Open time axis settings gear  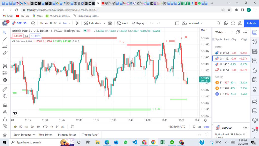(x=205, y=120)
